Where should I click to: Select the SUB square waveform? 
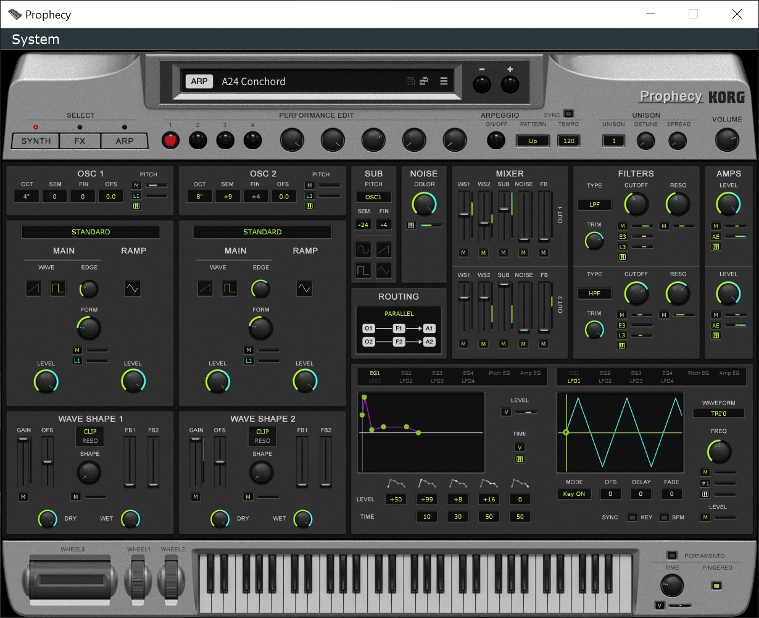tap(363, 270)
